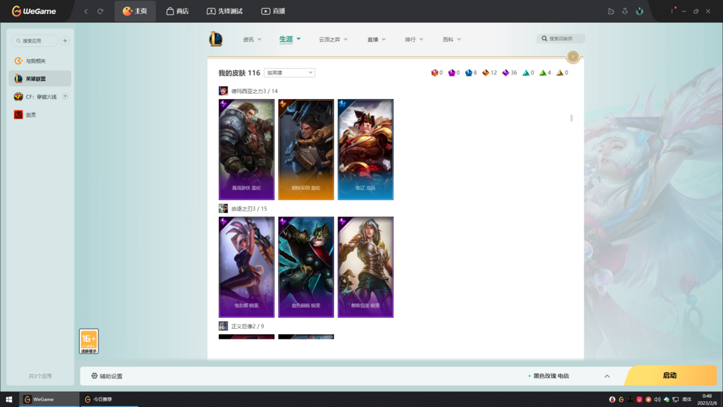Open the 直播 tab in the top bar
Viewport: 723px width, 407px height.
(273, 11)
